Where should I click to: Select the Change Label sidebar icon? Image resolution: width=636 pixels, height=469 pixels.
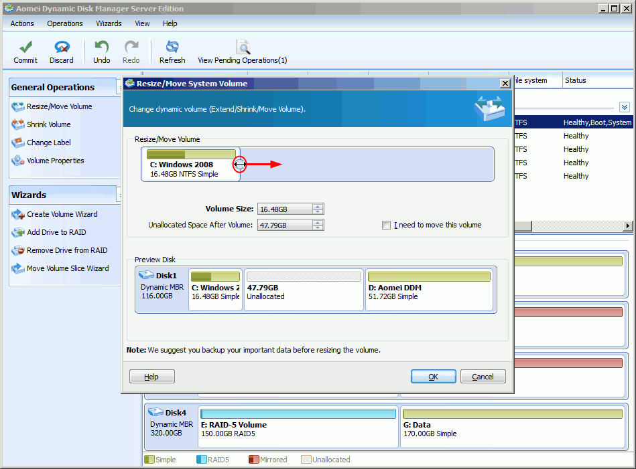[18, 143]
